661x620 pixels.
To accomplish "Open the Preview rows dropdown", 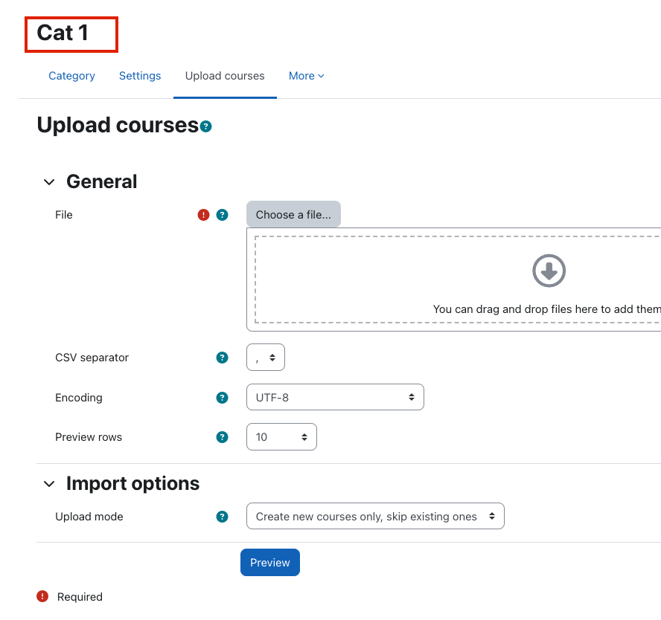I will coord(281,437).
